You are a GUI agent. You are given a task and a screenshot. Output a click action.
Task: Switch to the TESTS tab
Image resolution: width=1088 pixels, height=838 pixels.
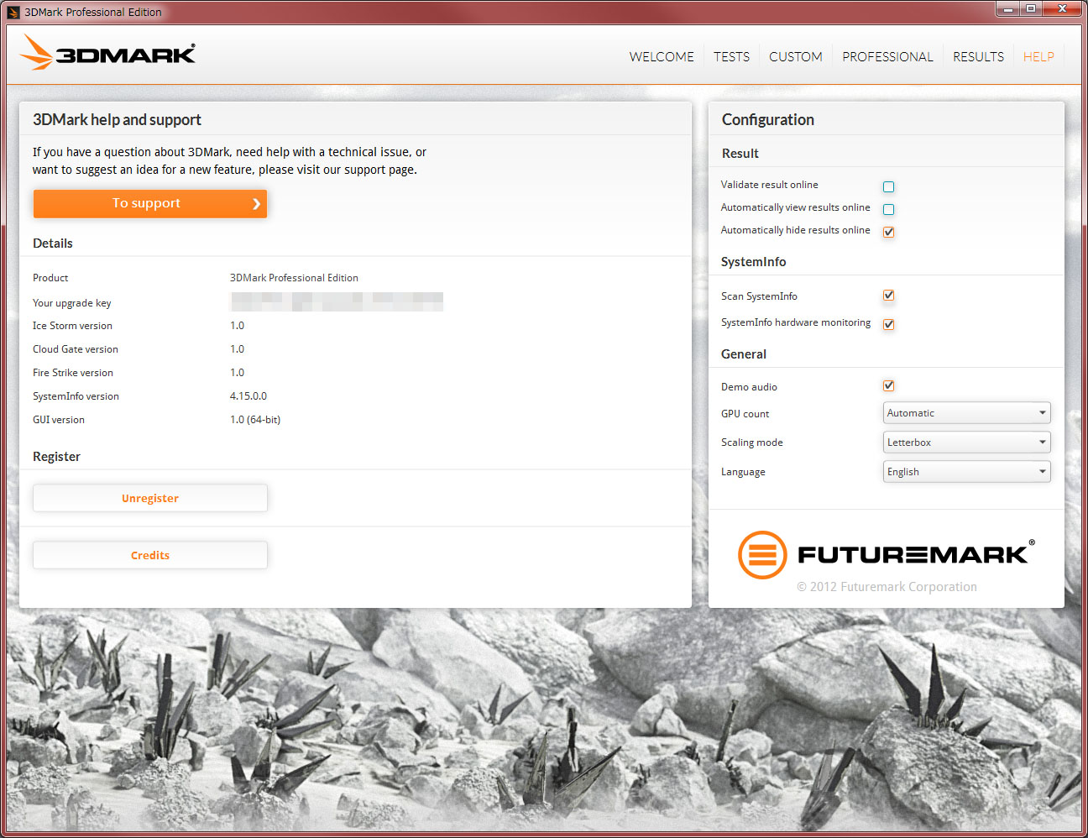pos(731,56)
